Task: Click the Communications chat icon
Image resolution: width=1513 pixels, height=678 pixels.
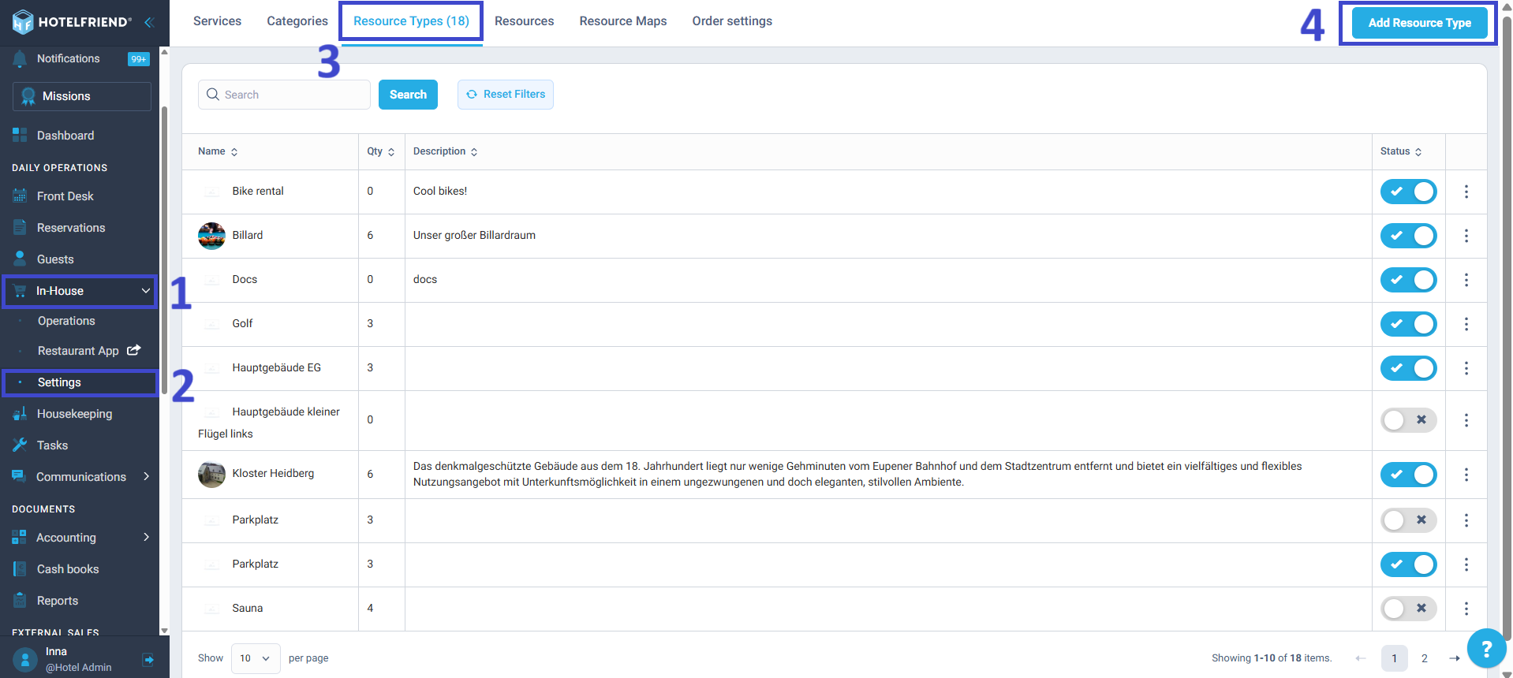Action: pyautogui.click(x=20, y=476)
